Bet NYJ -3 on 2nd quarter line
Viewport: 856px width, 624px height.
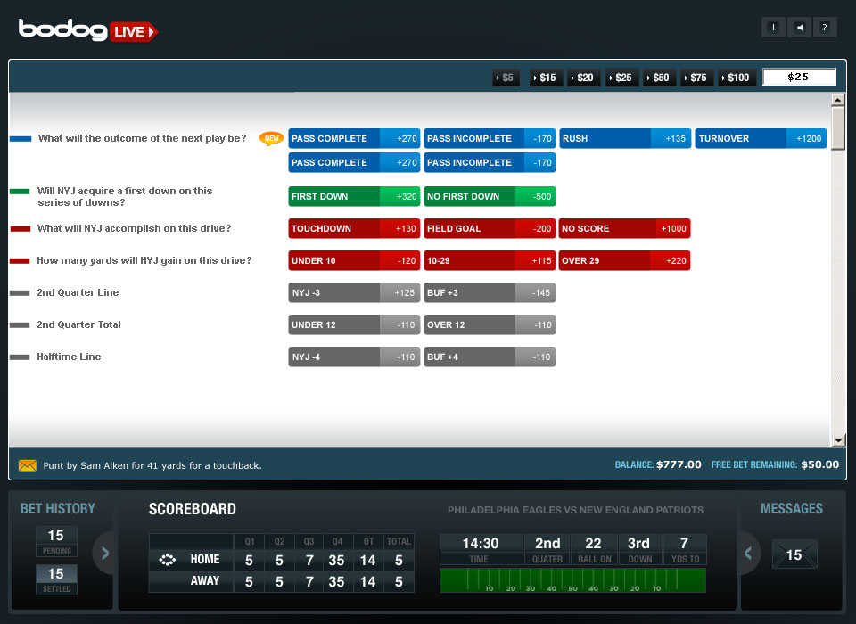click(x=354, y=292)
